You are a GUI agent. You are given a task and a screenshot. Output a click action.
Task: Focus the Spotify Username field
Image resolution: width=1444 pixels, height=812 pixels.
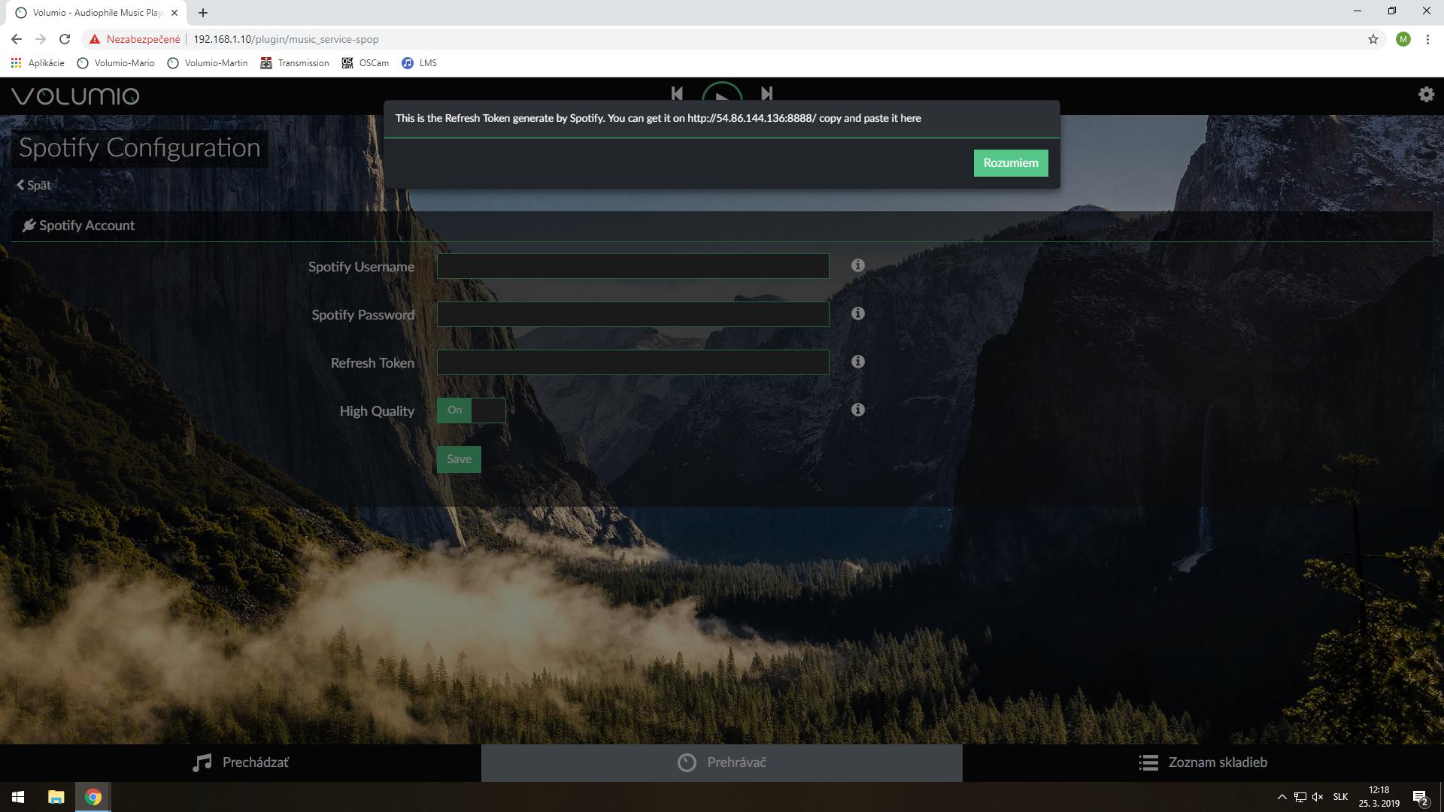click(633, 266)
